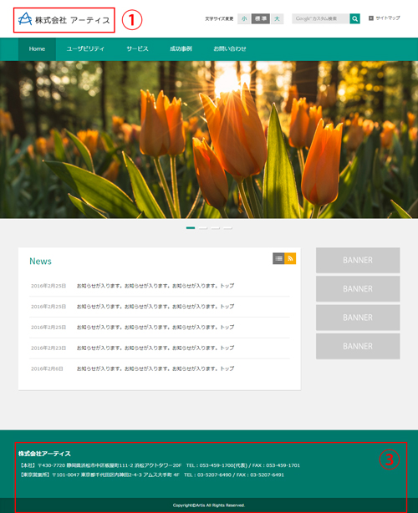Open the ユーザビリティ menu item
Image resolution: width=418 pixels, height=513 pixels.
tap(85, 49)
